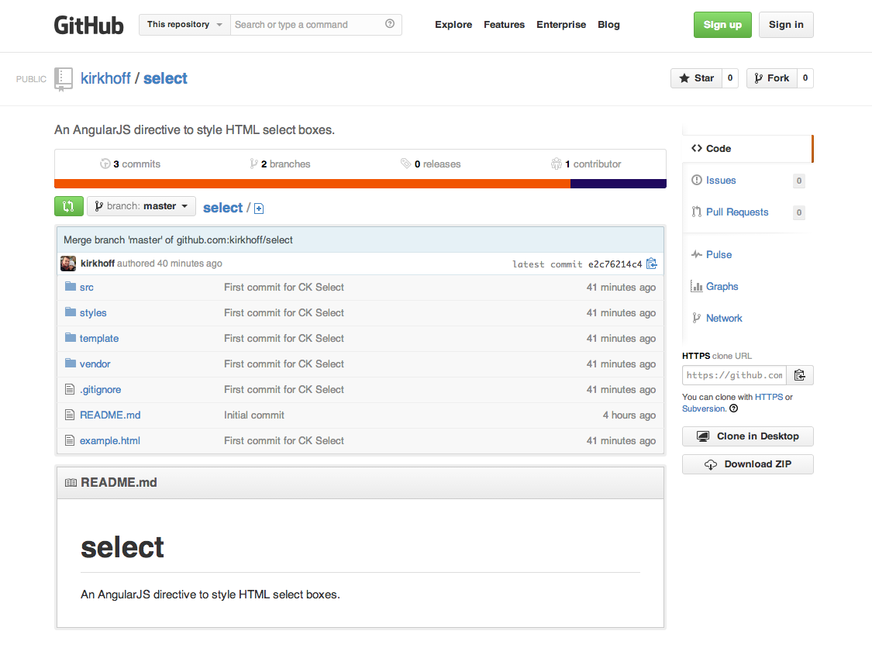Go to Explore in top navigation
872x648 pixels.
[453, 25]
